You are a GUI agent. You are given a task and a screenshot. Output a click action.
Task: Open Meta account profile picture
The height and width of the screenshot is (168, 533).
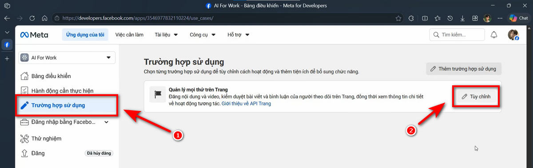pos(513,35)
